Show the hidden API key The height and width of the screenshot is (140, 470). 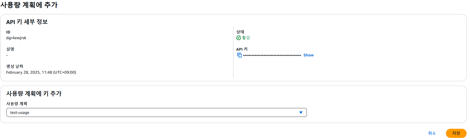coord(309,55)
